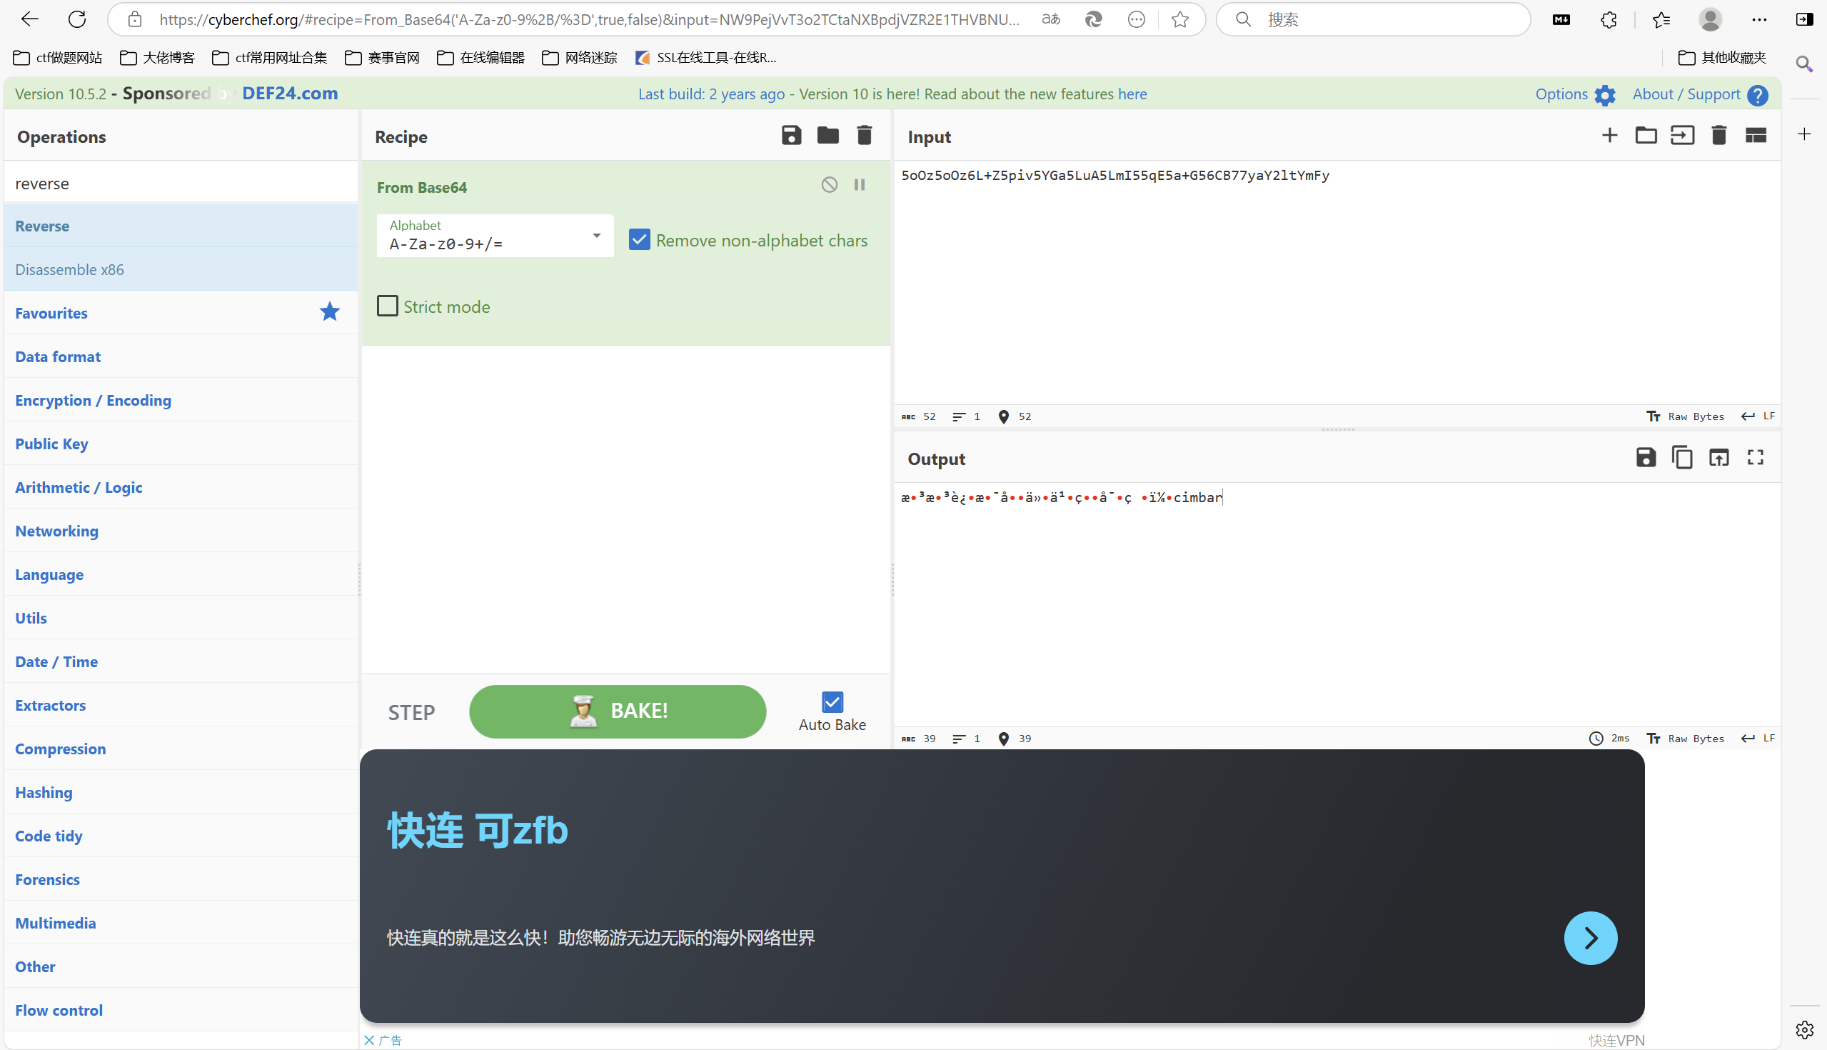Open ctf做题网站 bookmark folder
This screenshot has width=1827, height=1050.
coord(58,58)
